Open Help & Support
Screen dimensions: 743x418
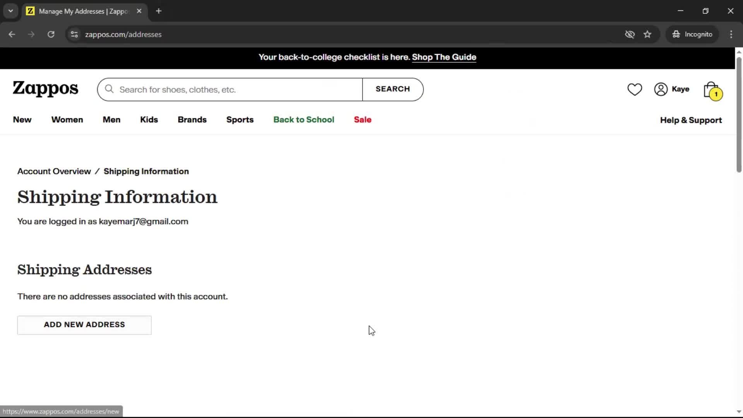(691, 120)
